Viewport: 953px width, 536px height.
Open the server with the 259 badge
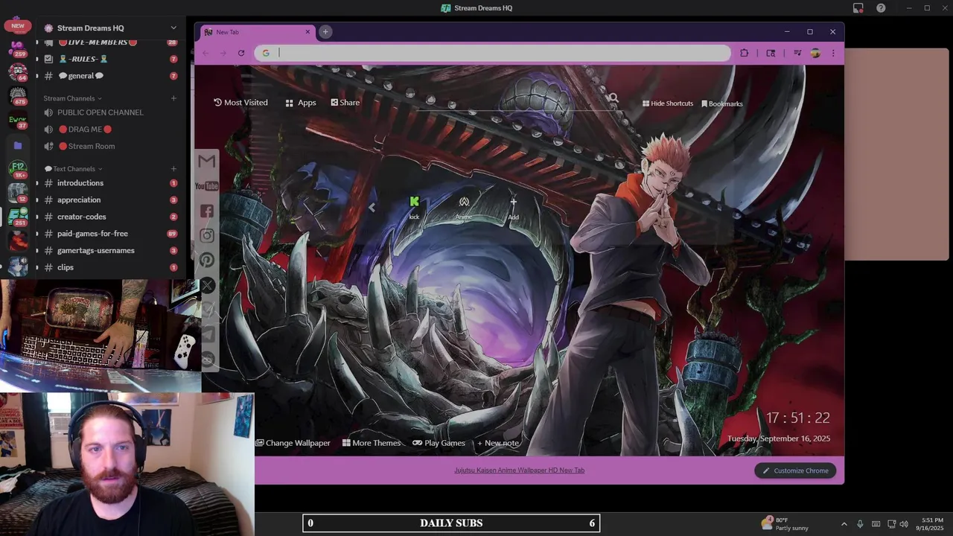[17, 49]
